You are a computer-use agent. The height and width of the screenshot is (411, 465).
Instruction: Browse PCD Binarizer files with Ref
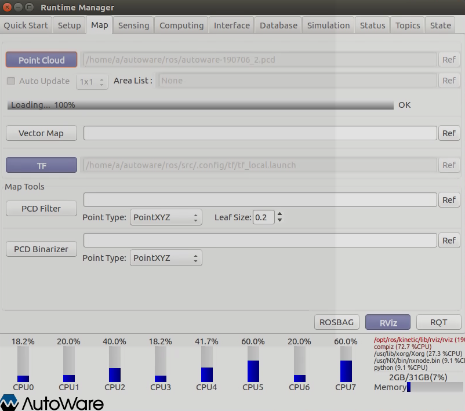(x=449, y=240)
